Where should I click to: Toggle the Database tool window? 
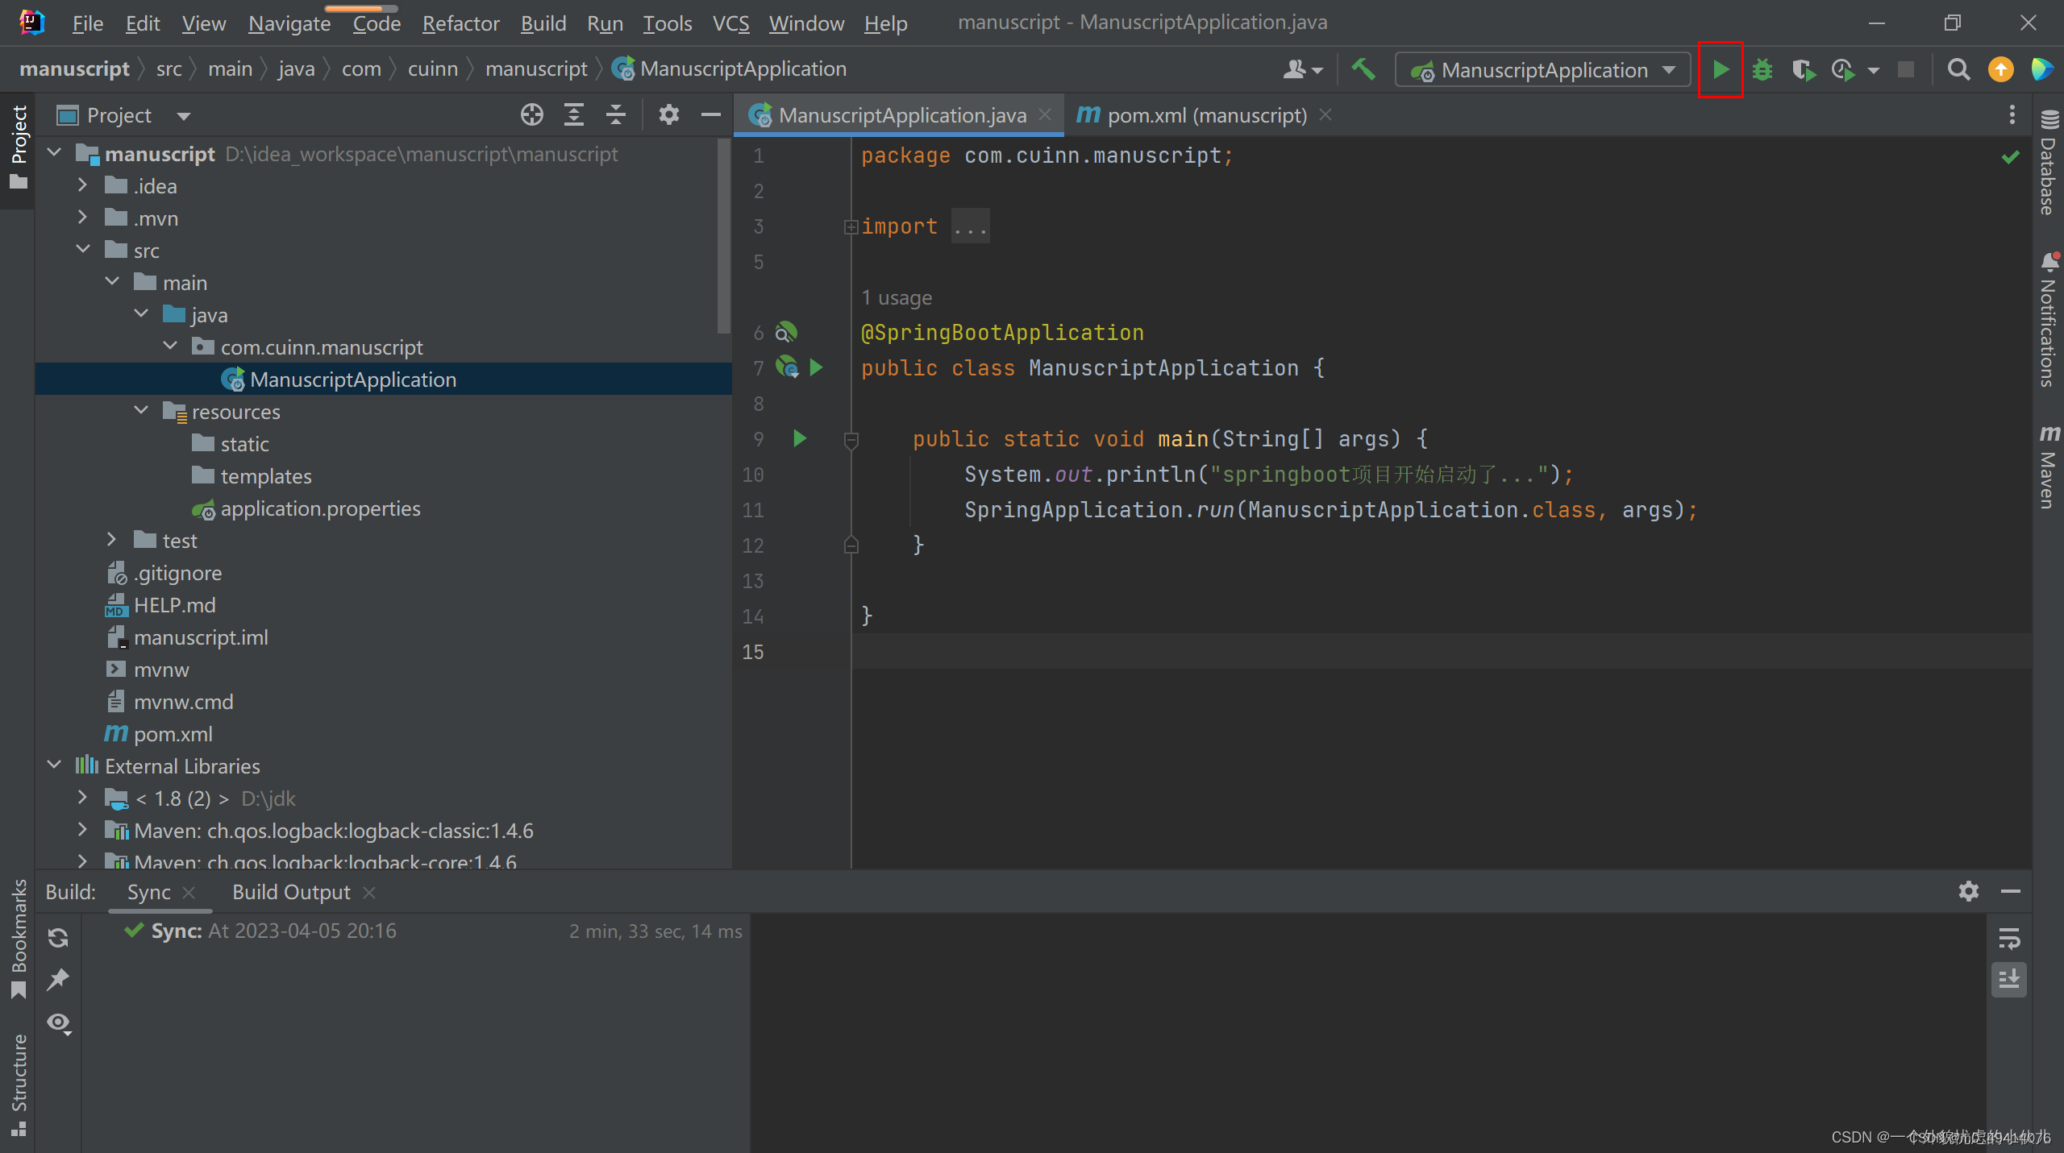coord(2049,163)
